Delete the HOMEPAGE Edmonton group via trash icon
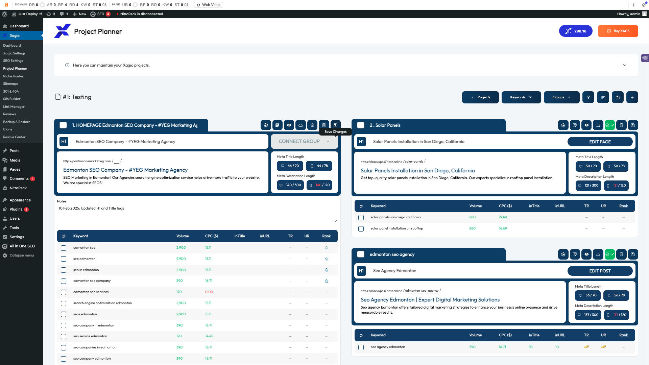This screenshot has width=649, height=365. tap(324, 125)
